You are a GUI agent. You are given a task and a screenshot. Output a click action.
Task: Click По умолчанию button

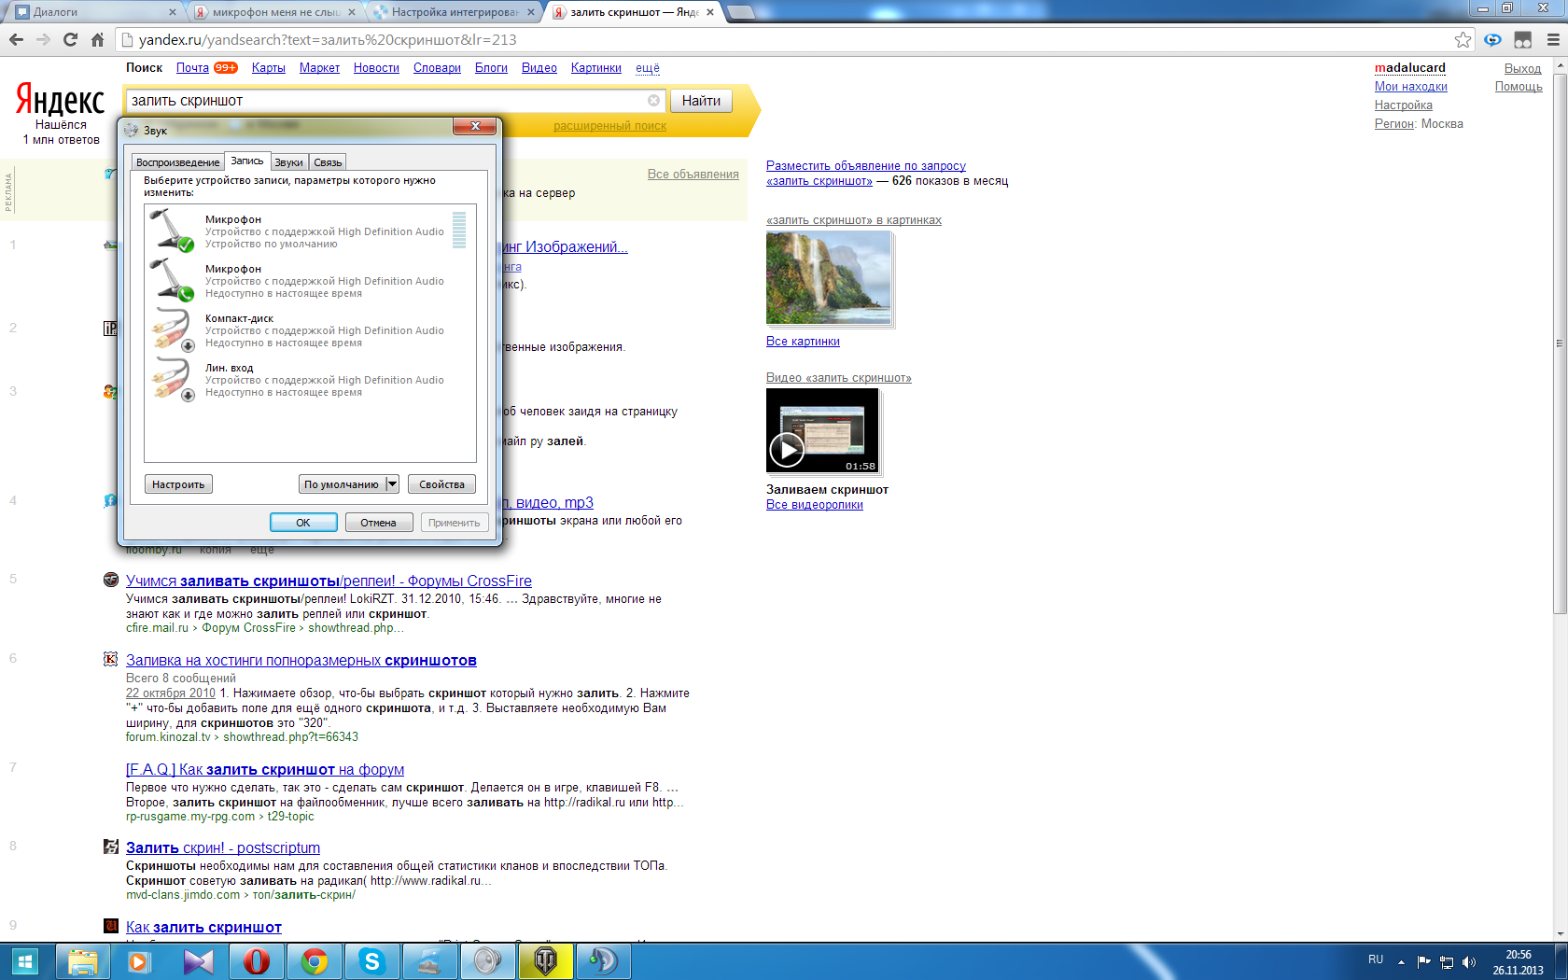click(342, 484)
